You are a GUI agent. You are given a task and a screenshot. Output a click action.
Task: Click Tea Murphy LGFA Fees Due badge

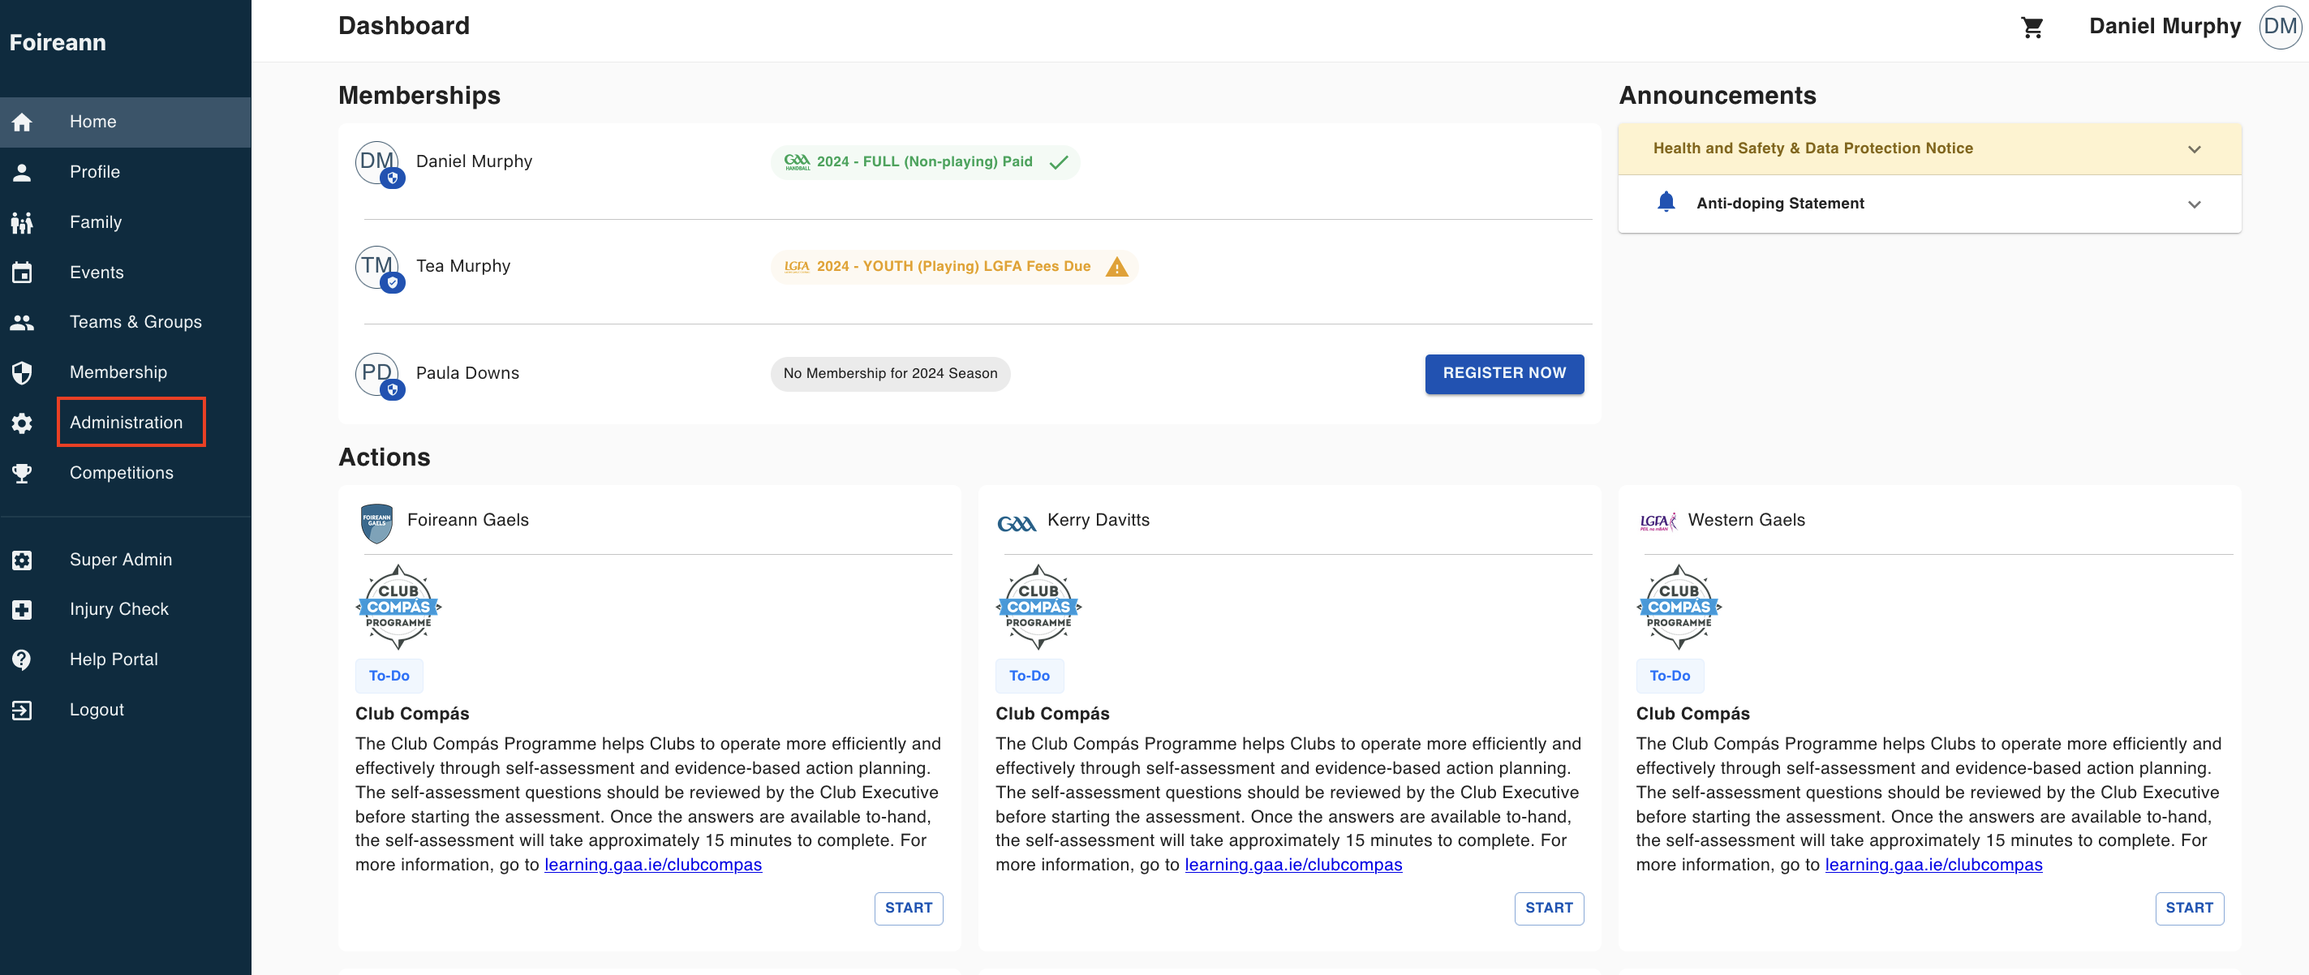pyautogui.click(x=952, y=267)
